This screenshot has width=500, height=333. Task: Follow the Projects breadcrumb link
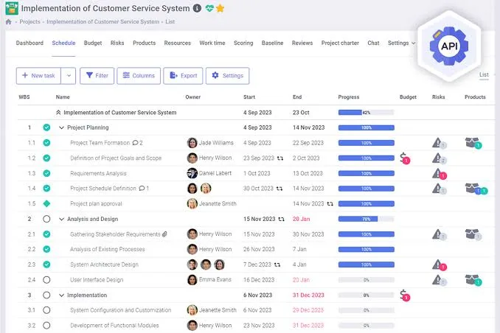click(30, 21)
